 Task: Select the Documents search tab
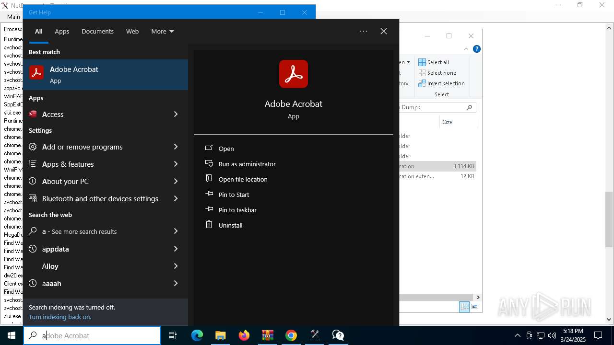pos(97,31)
